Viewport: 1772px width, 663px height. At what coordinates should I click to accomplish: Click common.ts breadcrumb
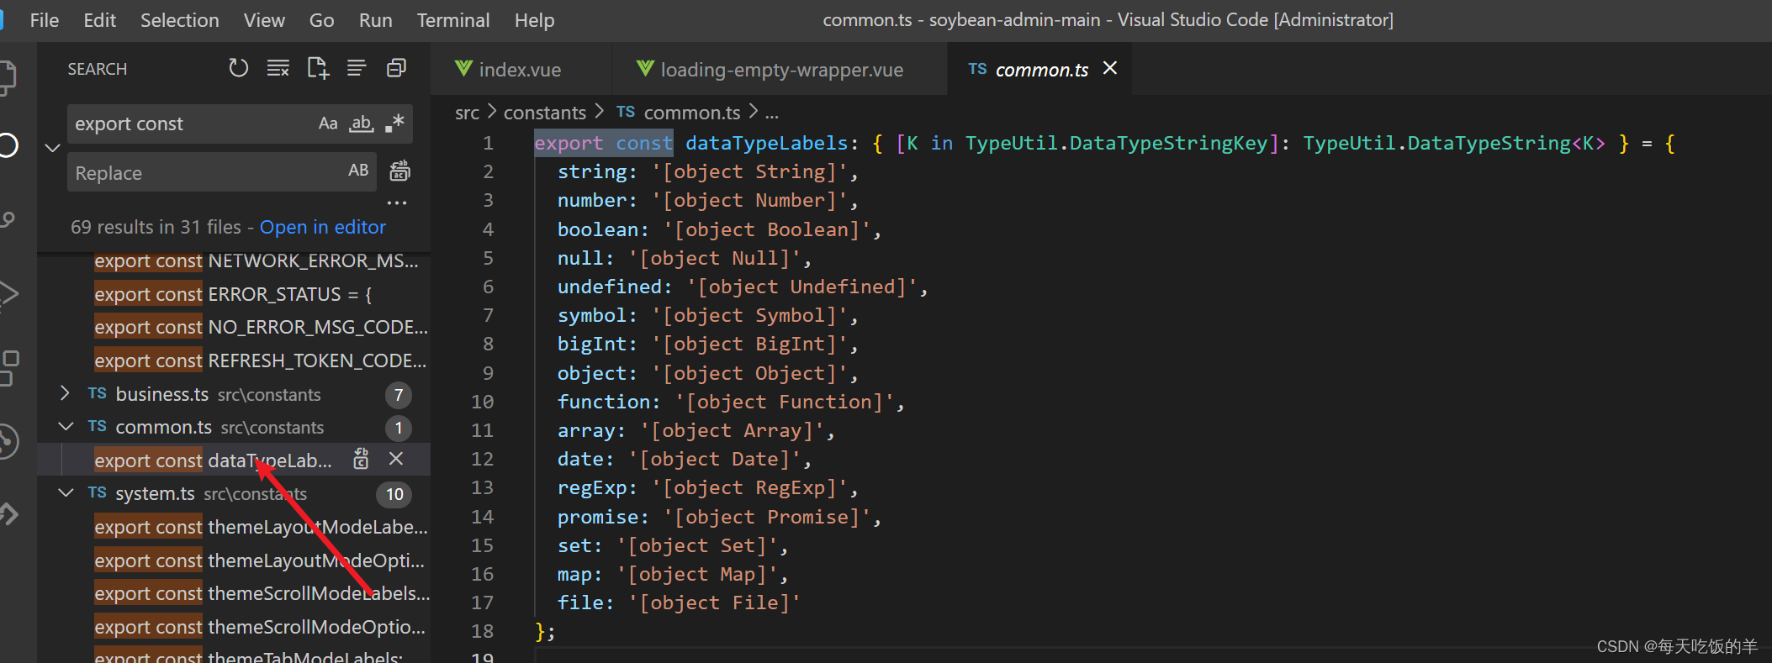point(692,113)
